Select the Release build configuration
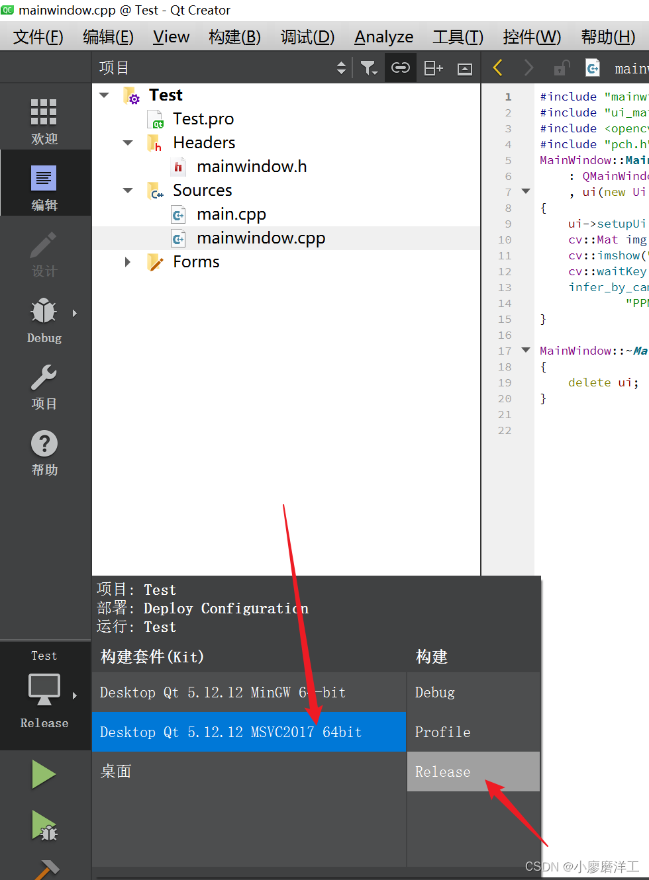649x880 pixels. tap(474, 771)
